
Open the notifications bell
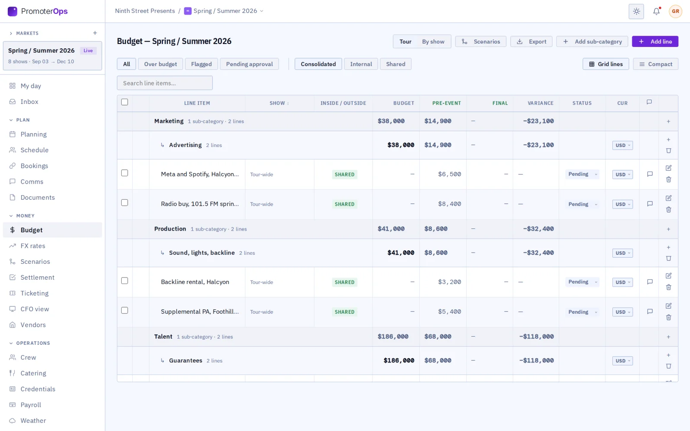[x=656, y=11]
